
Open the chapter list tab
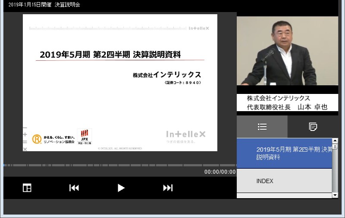click(262, 127)
